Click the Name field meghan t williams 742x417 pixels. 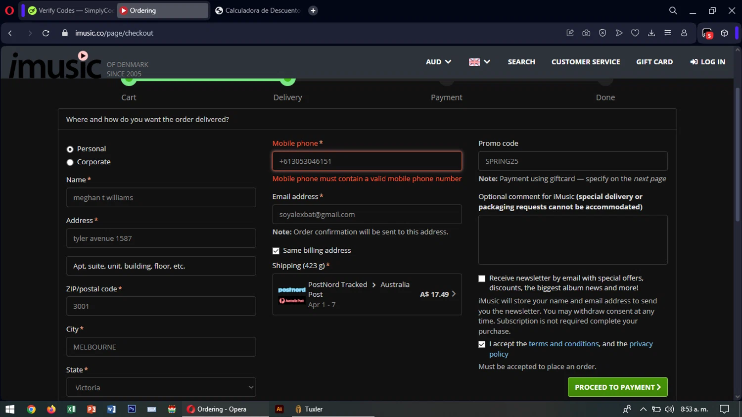point(161,197)
